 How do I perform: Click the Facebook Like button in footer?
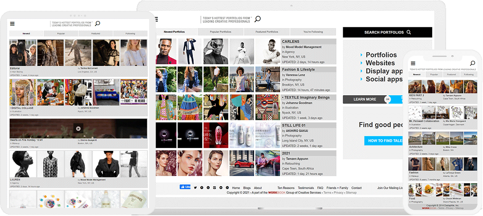pos(185,187)
